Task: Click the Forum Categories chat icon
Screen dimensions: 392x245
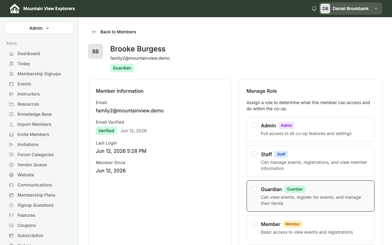Action: (x=11, y=155)
